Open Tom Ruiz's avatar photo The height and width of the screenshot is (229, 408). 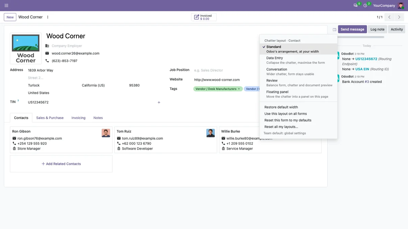pos(210,133)
